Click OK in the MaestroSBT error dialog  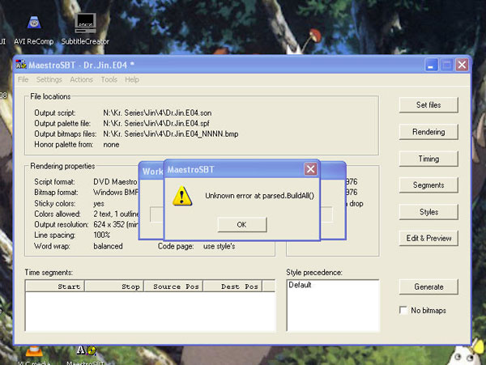[x=241, y=224]
